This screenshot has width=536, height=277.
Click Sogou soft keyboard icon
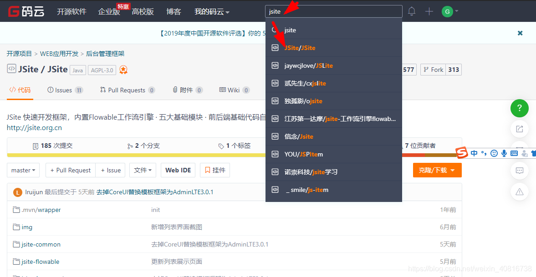(x=514, y=153)
